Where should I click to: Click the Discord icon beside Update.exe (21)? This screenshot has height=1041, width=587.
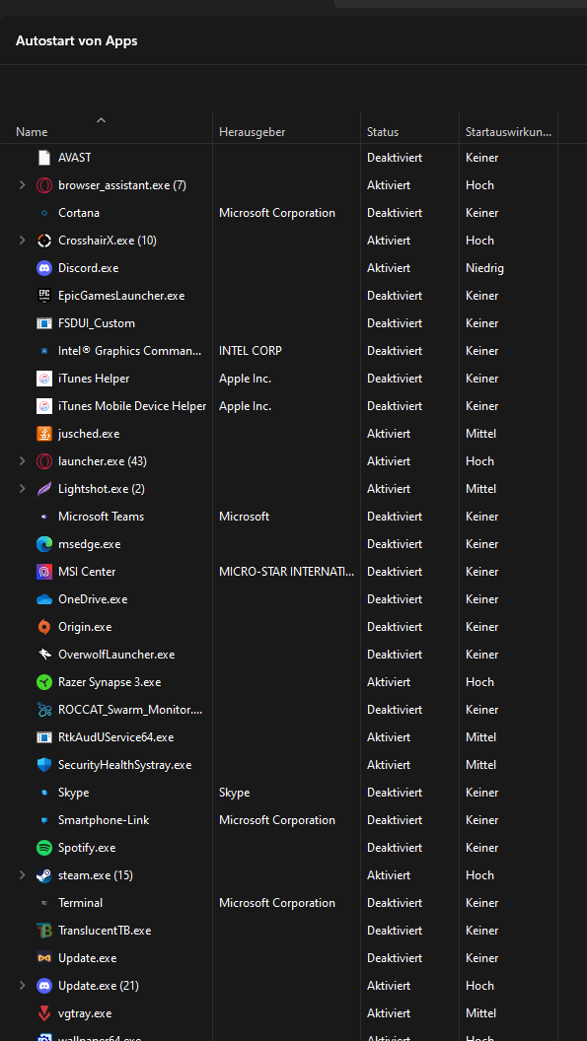click(x=43, y=985)
